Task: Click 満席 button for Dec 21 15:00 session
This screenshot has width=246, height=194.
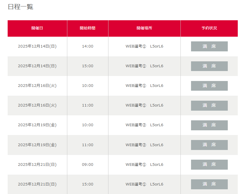Action: (209, 184)
